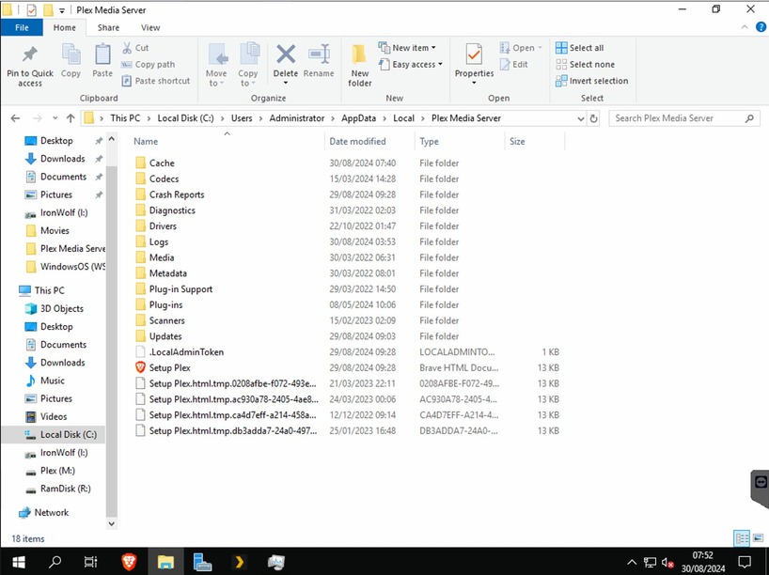Viewport: 769px width, 575px height.
Task: Click the blue Help question mark icon
Action: coord(761,27)
